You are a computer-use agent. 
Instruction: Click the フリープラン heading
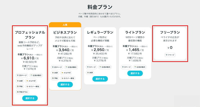point(170,32)
